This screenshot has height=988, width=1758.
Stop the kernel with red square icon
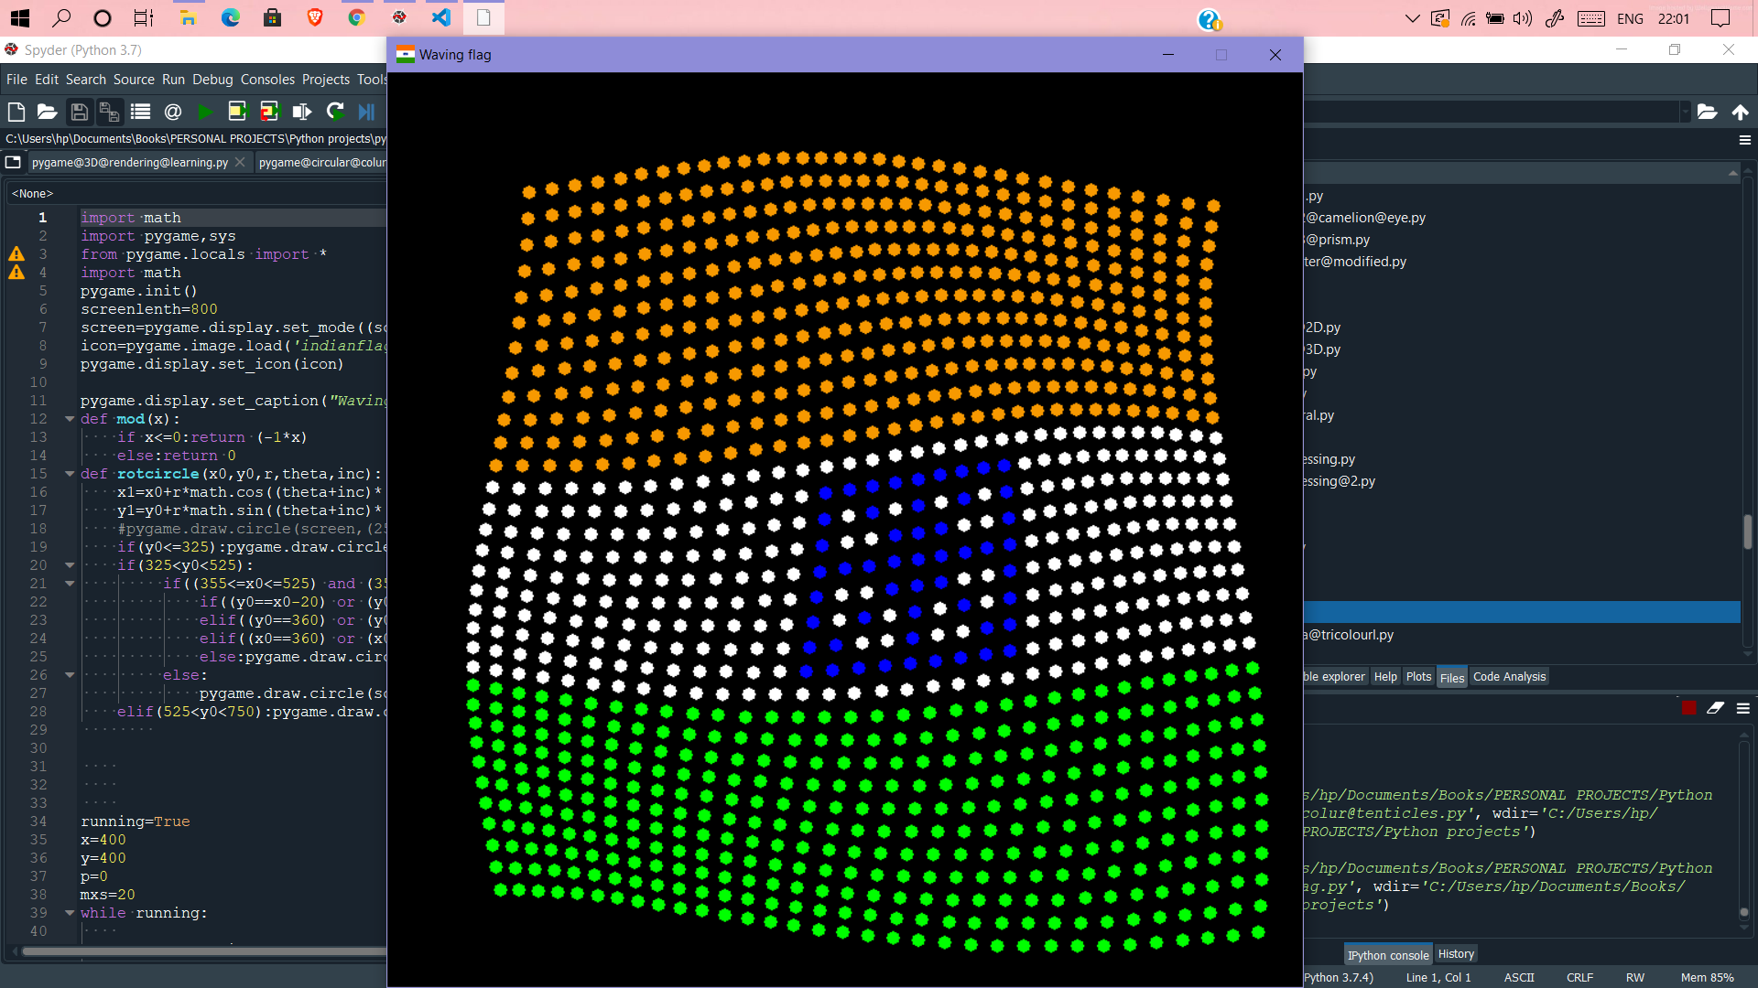1689,708
